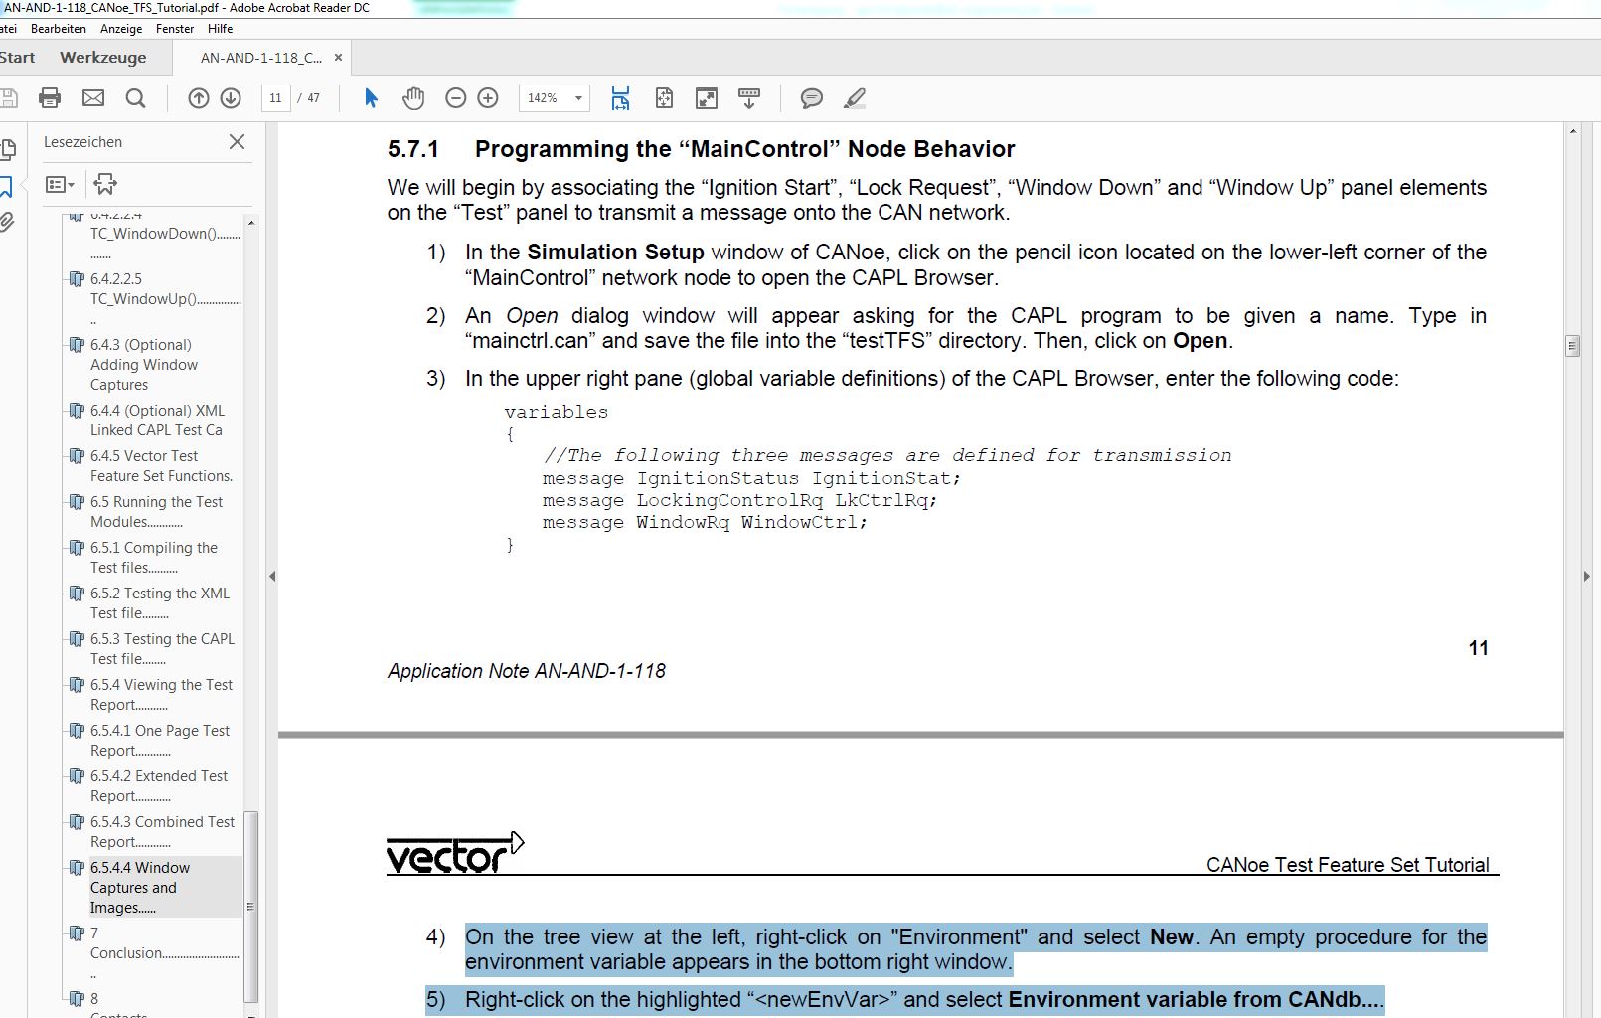This screenshot has height=1018, width=1601.
Task: Activate the hand pan tool
Action: [413, 97]
